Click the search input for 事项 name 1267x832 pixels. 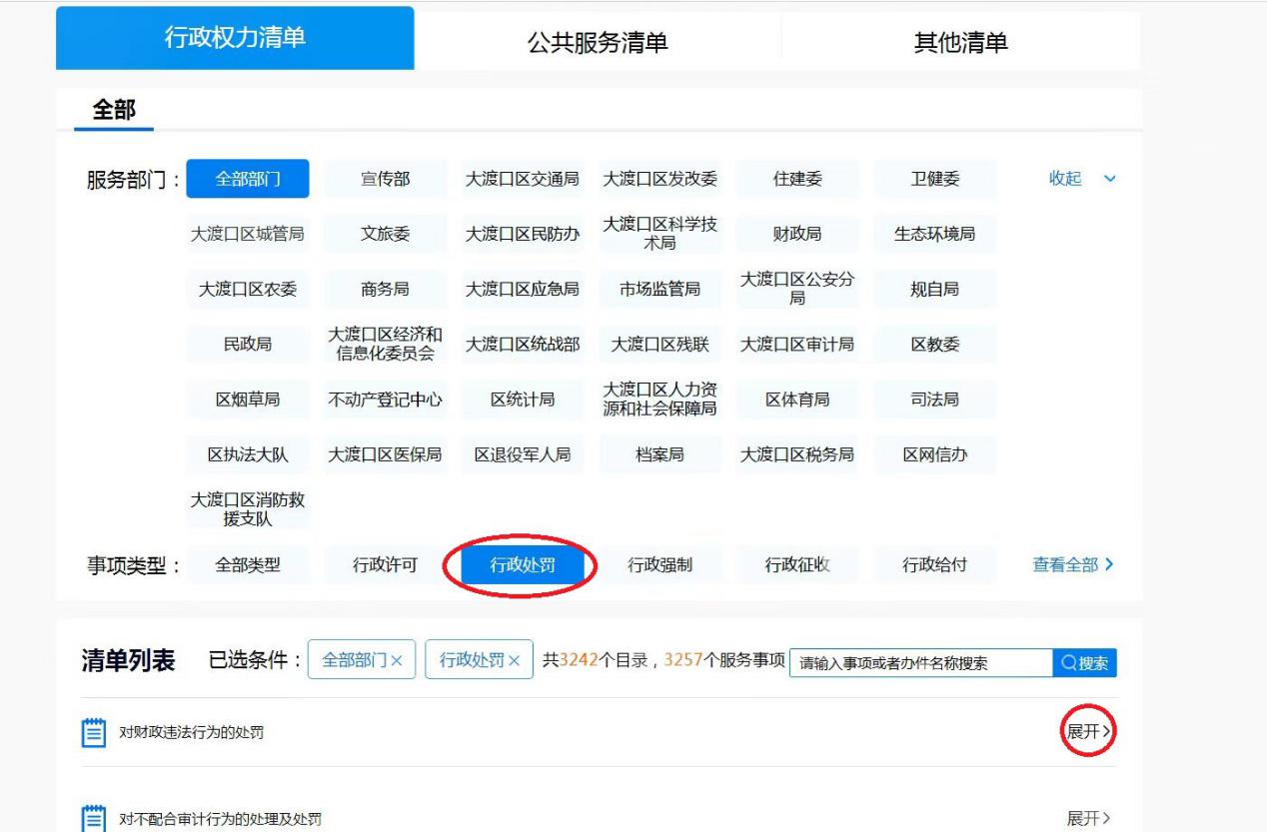point(919,663)
